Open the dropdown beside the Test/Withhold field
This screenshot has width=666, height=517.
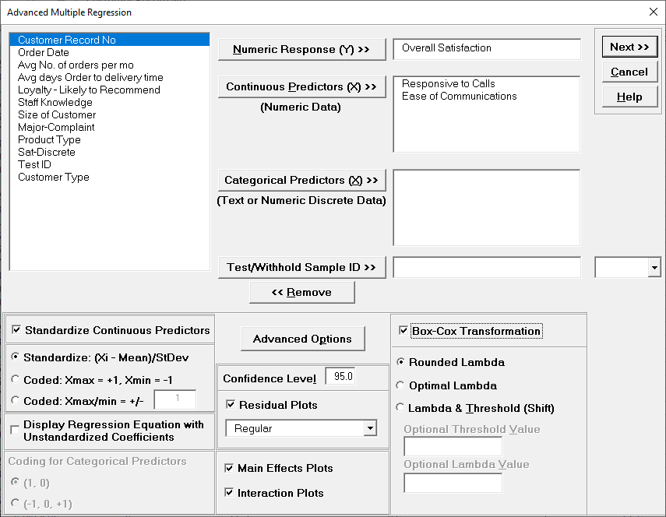click(655, 267)
